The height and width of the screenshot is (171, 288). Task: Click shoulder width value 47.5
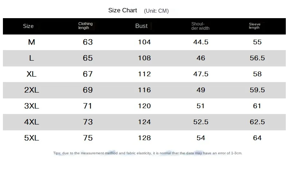pos(201,74)
